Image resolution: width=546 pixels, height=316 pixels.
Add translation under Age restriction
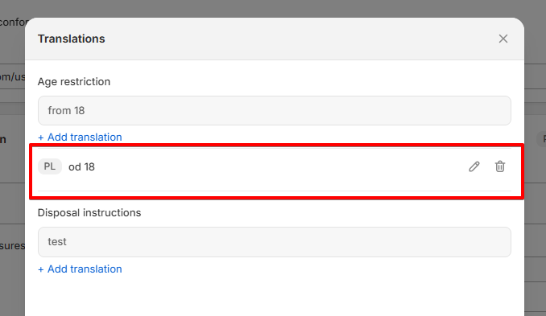click(80, 137)
